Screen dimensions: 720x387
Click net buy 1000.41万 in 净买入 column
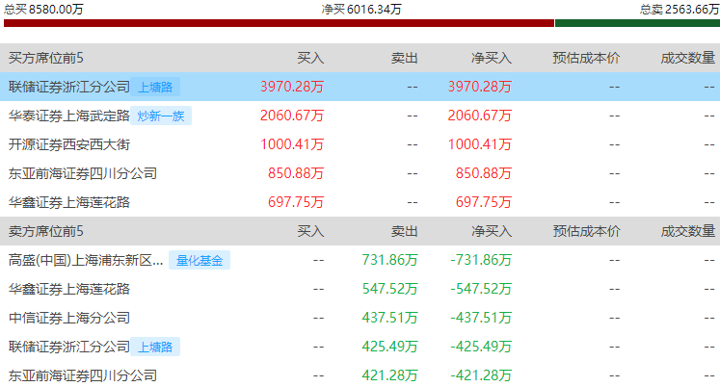coord(479,144)
